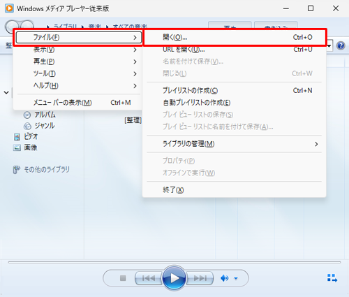Click the 画像 picture icon
Screen dimensions: 349x297
pyautogui.click(x=17, y=147)
